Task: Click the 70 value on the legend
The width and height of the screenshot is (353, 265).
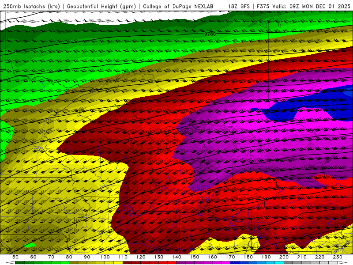Action: point(51,257)
